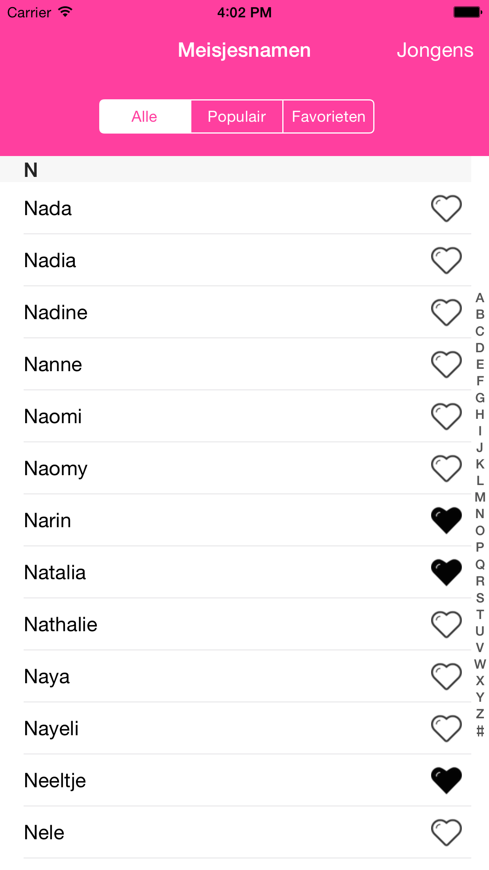Viewport: 489px width, 870px height.
Task: Tap the # symbol in the index
Action: pos(480,731)
